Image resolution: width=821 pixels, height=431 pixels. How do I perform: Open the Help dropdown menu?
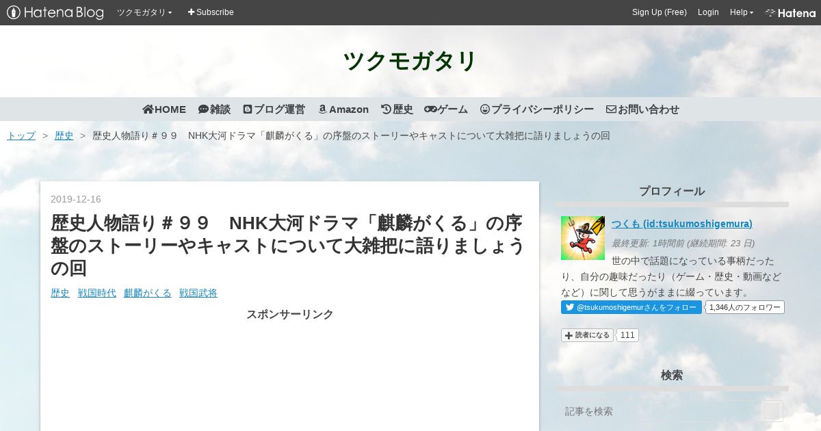pos(742,12)
